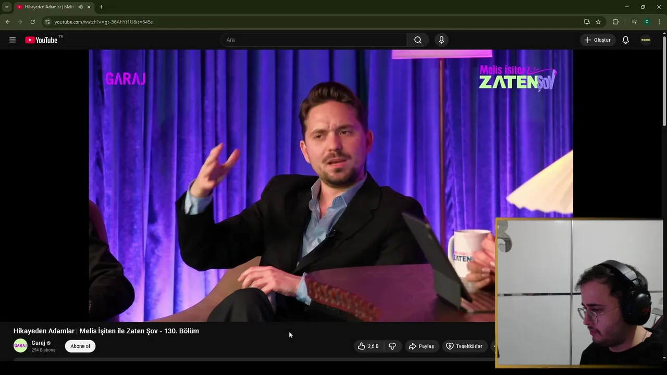Open site information icon in address bar
The width and height of the screenshot is (667, 375).
click(47, 22)
